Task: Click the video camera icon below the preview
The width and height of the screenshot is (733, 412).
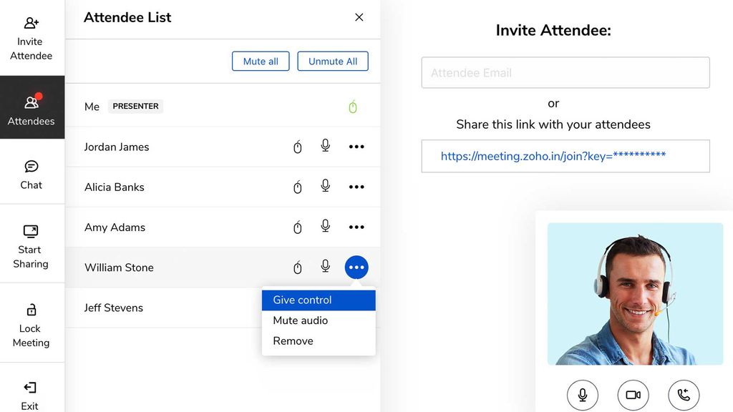Action: pos(633,394)
